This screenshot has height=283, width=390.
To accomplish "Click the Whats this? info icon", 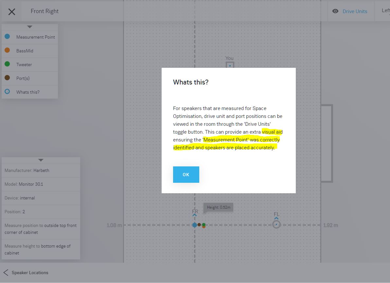I will 7,91.
